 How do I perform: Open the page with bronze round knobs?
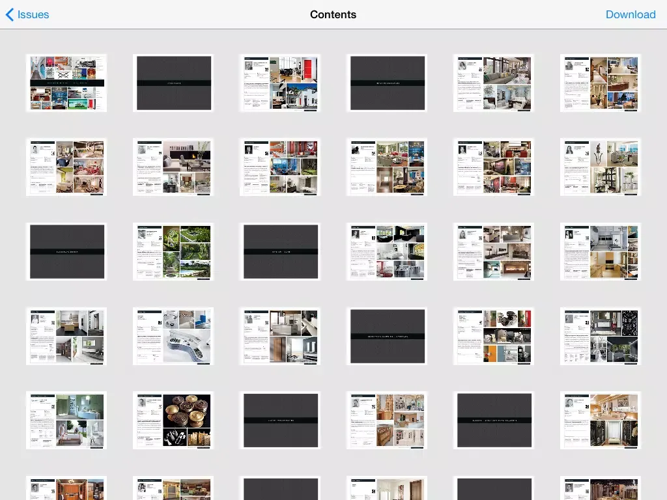pyautogui.click(x=173, y=421)
